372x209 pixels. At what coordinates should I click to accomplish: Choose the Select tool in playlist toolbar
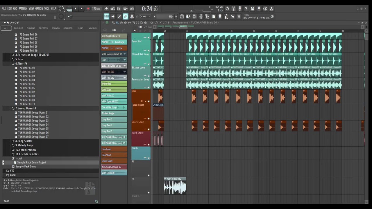tap(137, 23)
